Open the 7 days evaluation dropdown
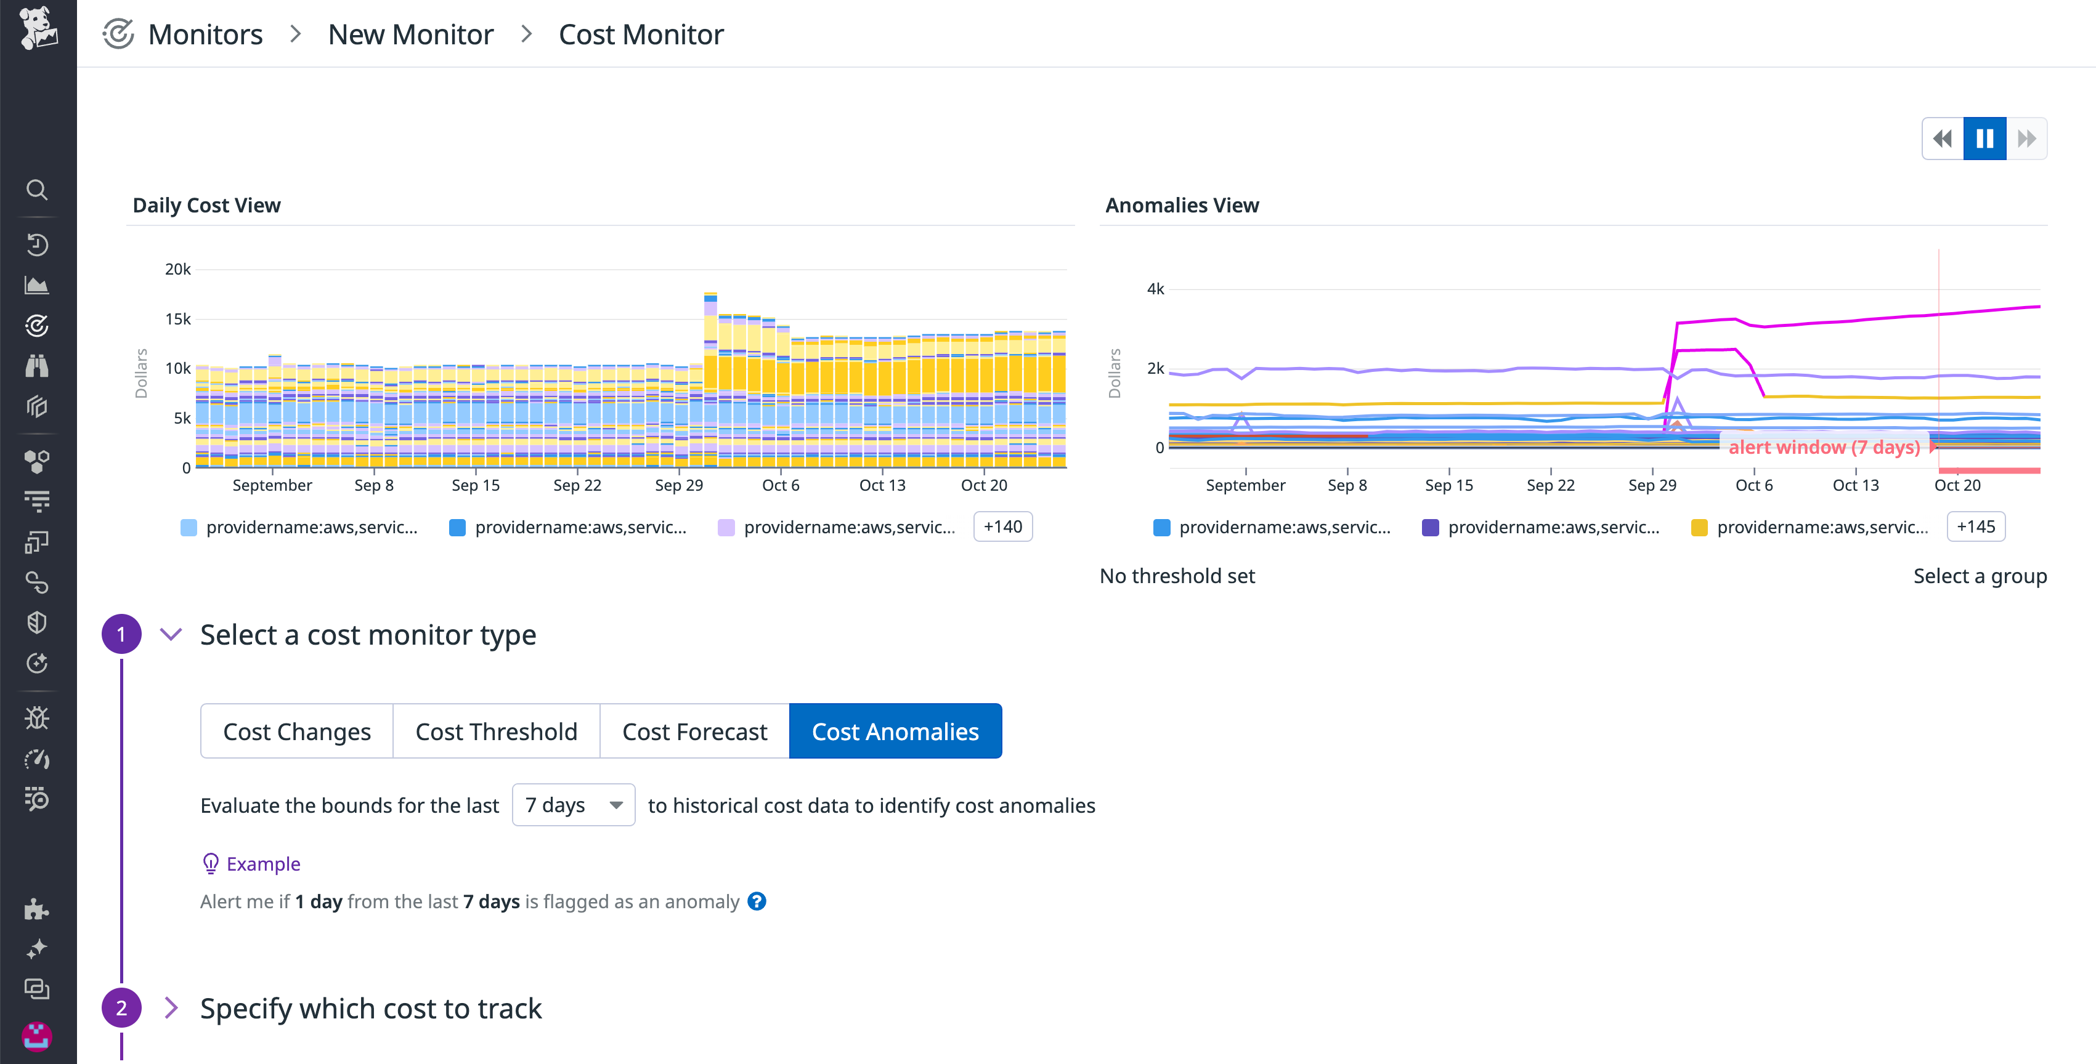Screen dimensions: 2096x1064 pos(573,805)
